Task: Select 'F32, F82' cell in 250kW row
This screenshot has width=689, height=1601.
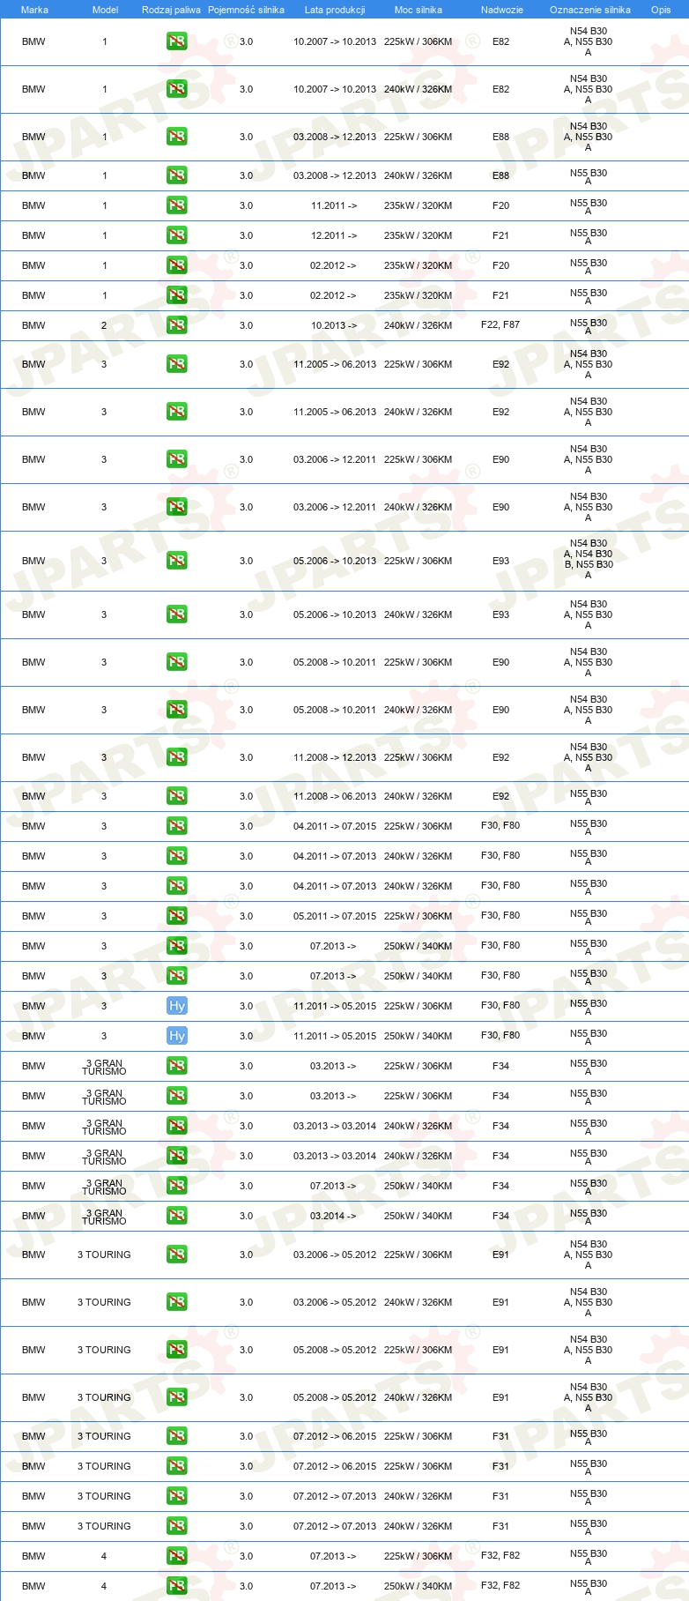Action: click(x=500, y=1586)
